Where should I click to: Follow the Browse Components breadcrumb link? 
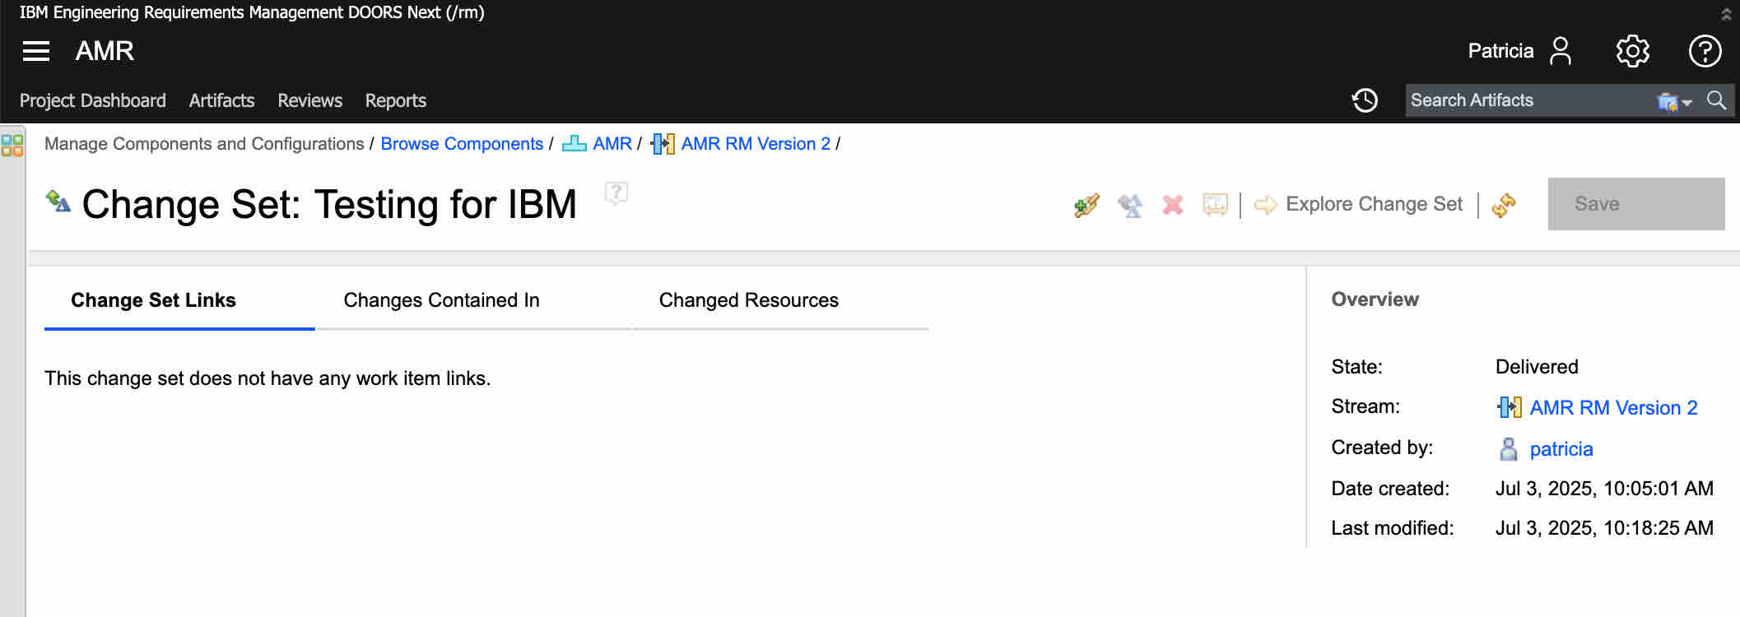coord(462,144)
